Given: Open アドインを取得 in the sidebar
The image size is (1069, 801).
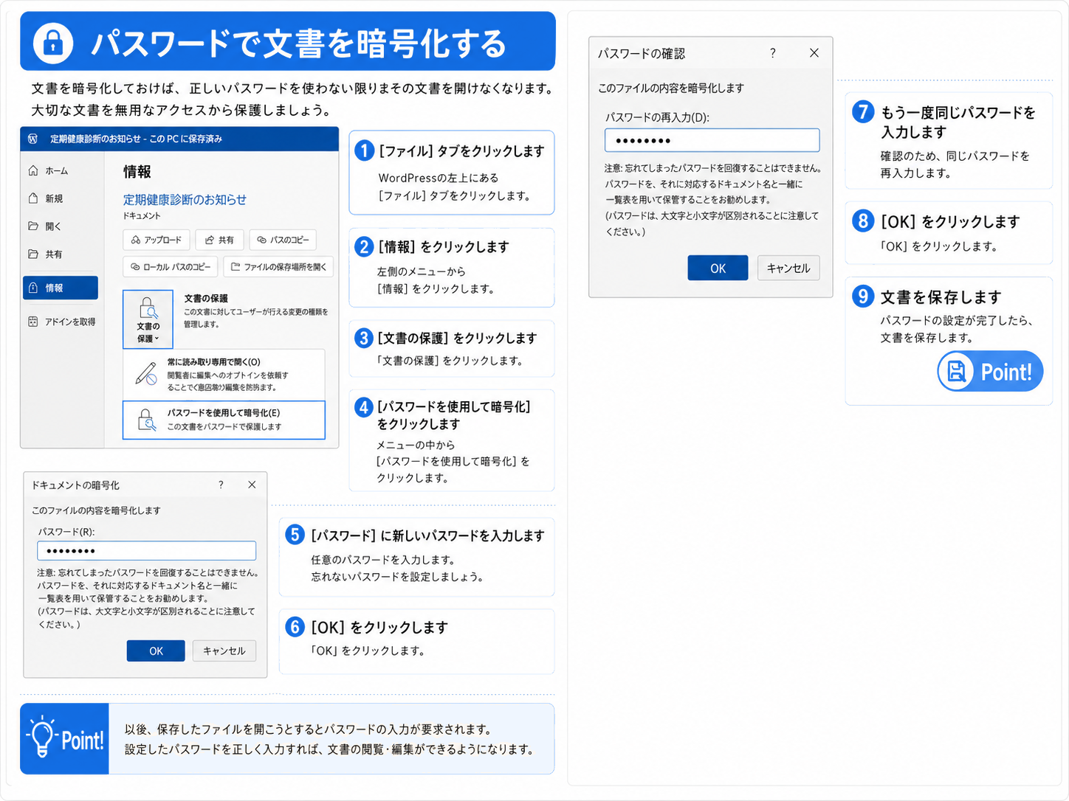Looking at the screenshot, I should (x=62, y=322).
